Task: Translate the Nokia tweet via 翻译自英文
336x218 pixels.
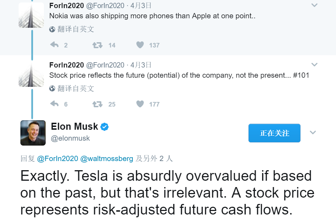Action: (76, 29)
